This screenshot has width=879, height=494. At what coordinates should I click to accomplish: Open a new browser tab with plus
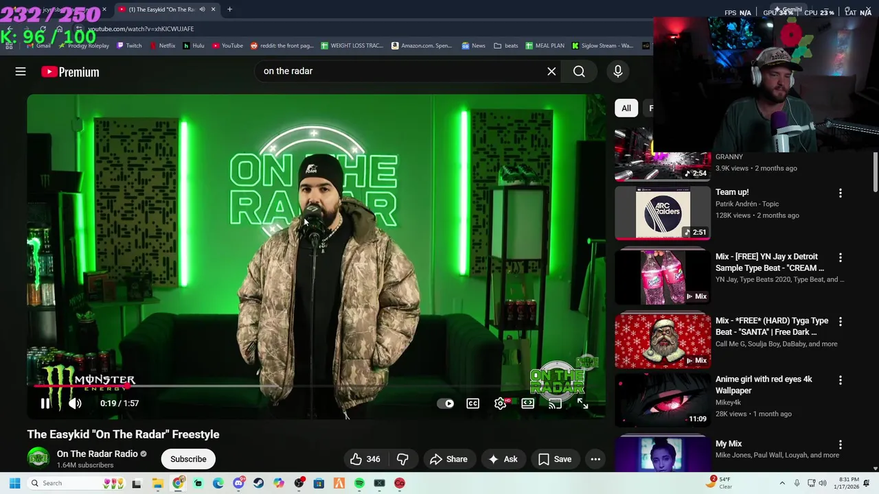coord(229,10)
